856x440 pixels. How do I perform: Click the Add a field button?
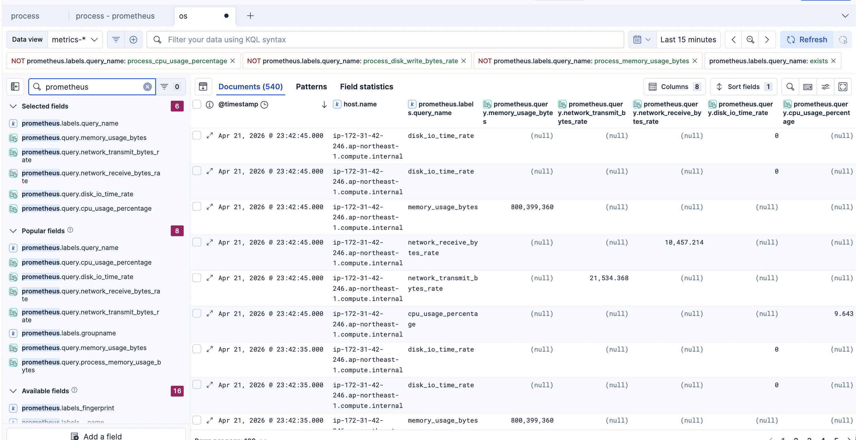click(96, 436)
